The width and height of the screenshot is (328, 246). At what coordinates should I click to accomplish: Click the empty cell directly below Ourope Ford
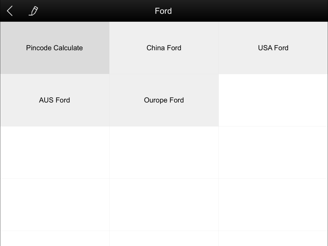(x=164, y=153)
